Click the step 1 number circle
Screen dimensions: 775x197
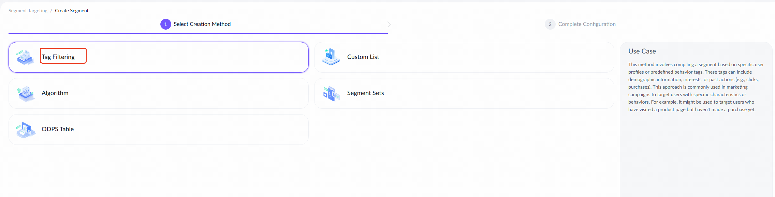coord(165,24)
